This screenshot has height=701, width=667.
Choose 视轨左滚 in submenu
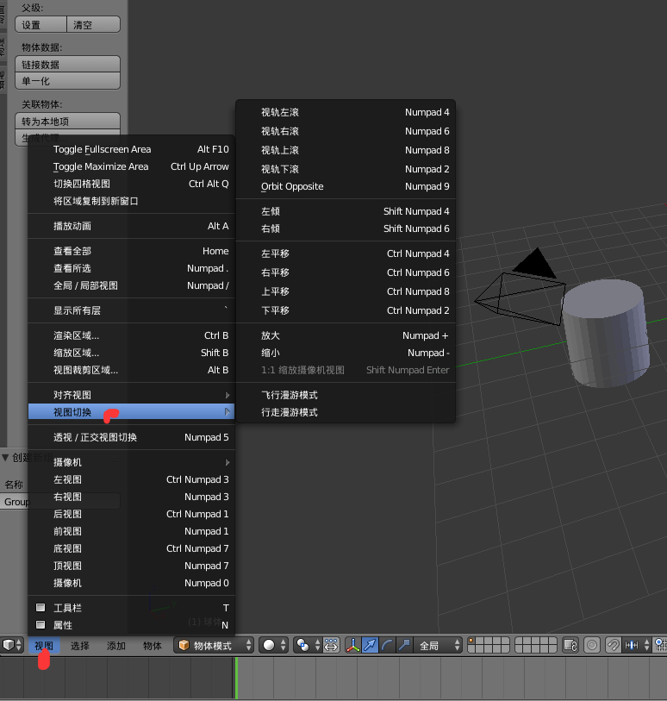(x=346, y=112)
